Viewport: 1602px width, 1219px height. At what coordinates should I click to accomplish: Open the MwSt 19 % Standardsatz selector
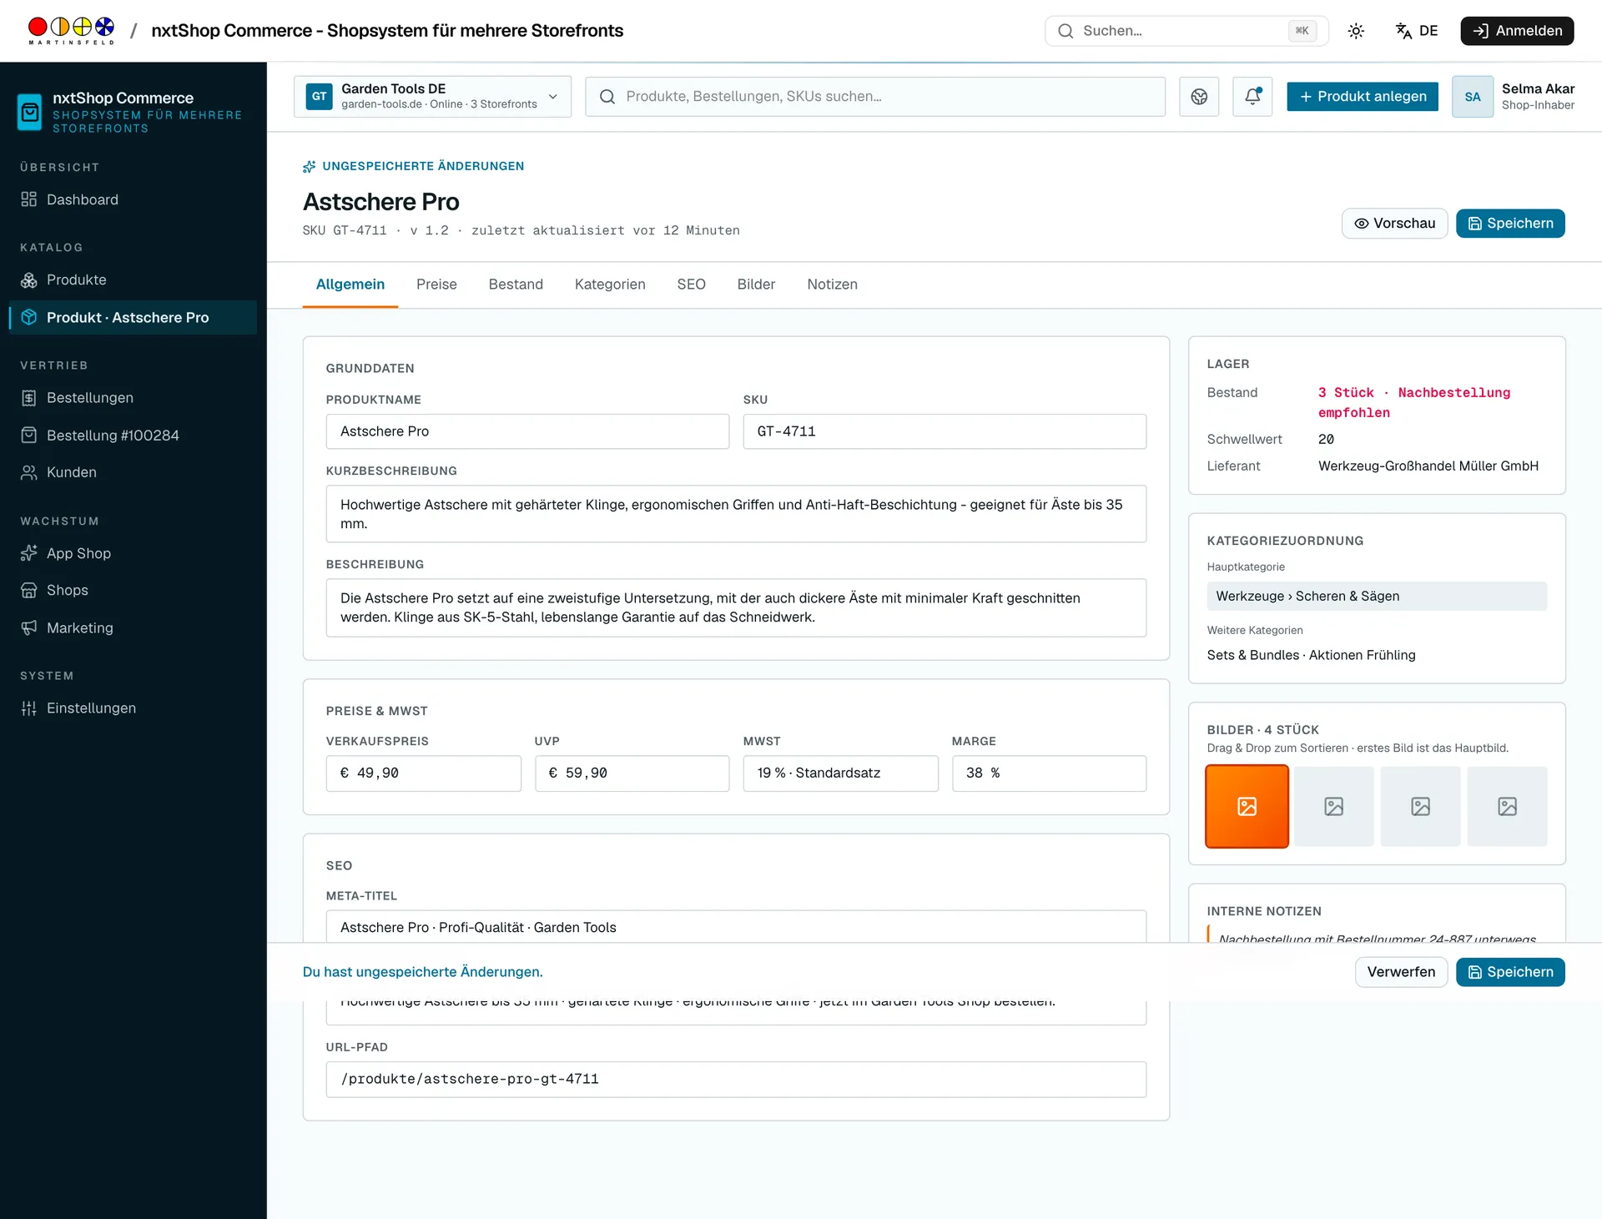coord(840,773)
